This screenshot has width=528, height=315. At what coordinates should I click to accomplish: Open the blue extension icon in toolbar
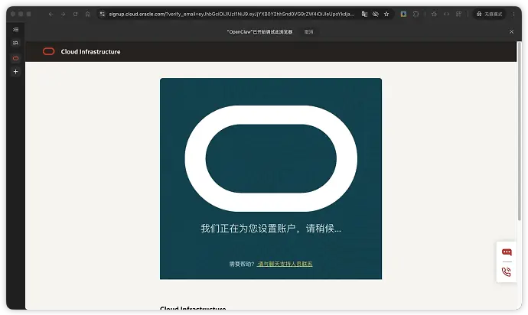coord(403,14)
